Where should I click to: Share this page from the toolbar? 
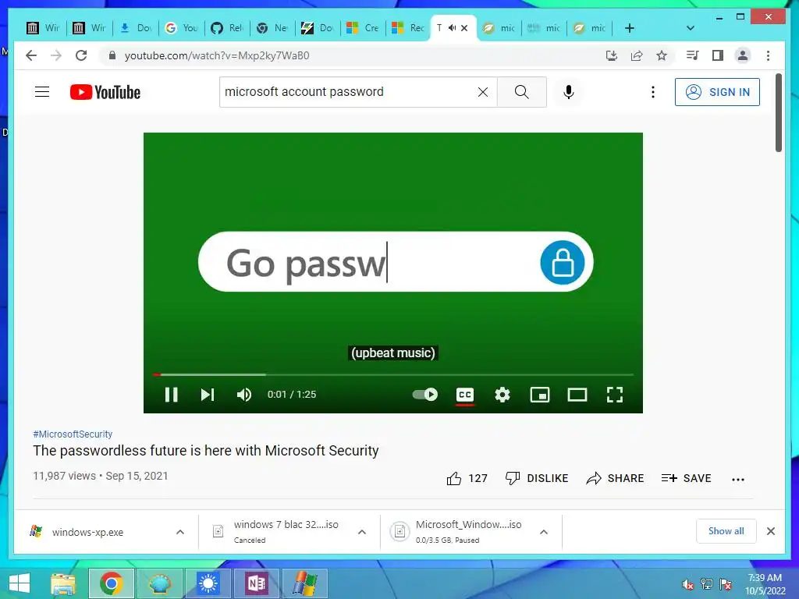click(637, 55)
